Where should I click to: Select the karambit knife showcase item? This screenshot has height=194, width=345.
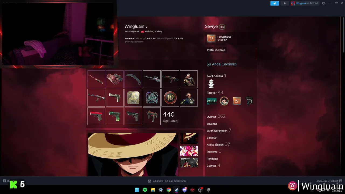tap(133, 79)
